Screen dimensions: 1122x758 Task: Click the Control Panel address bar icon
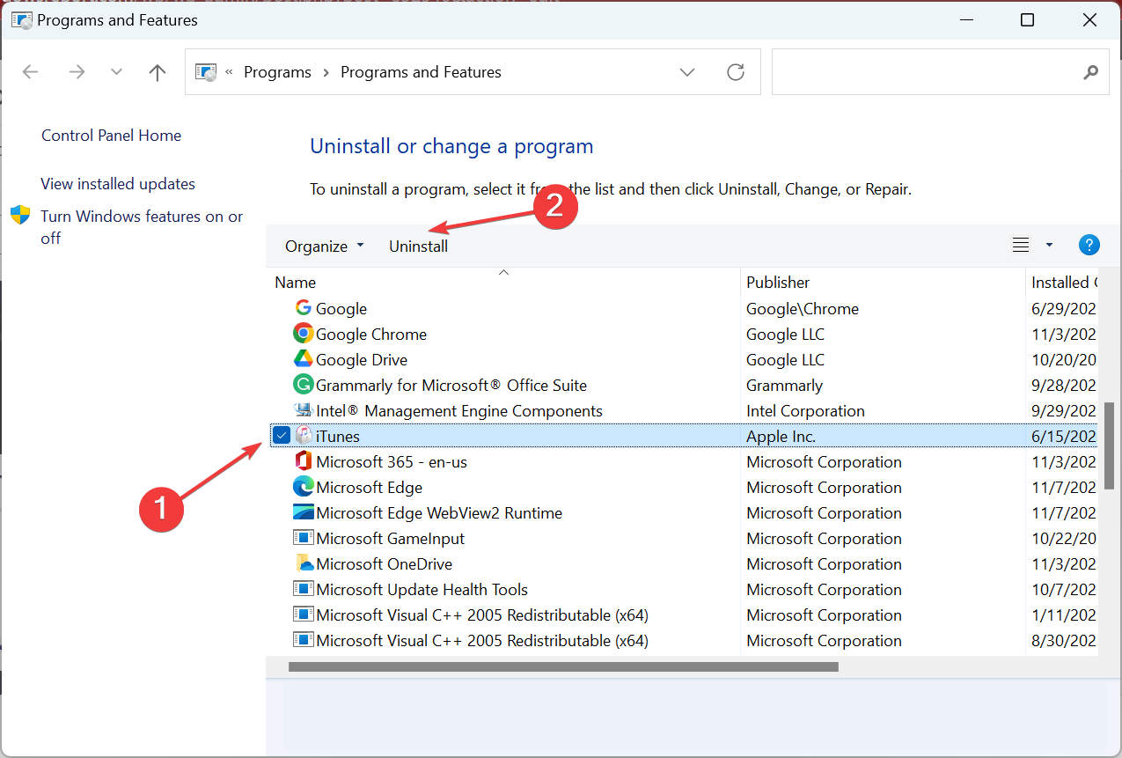206,72
